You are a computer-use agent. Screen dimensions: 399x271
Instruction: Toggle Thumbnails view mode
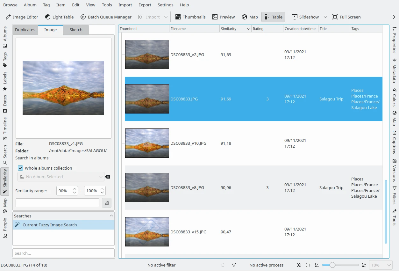tap(190, 17)
